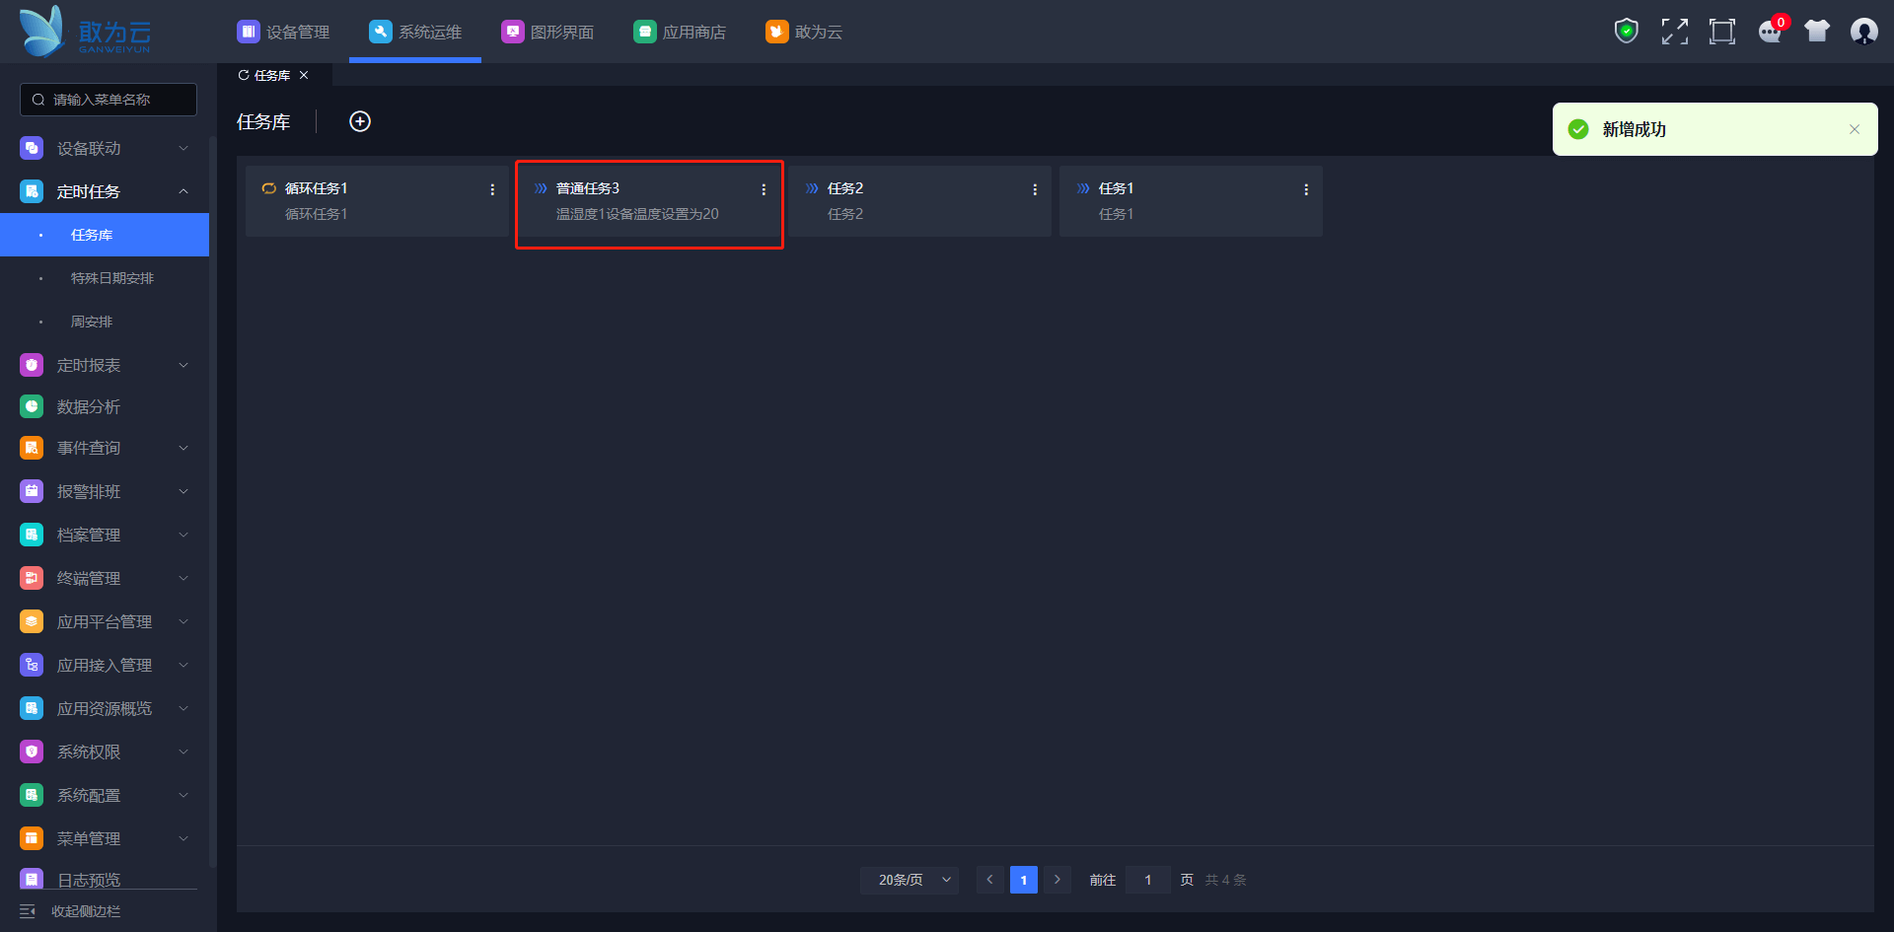Expand the 应用资源概览 menu chevron
The width and height of the screenshot is (1894, 932).
[183, 708]
